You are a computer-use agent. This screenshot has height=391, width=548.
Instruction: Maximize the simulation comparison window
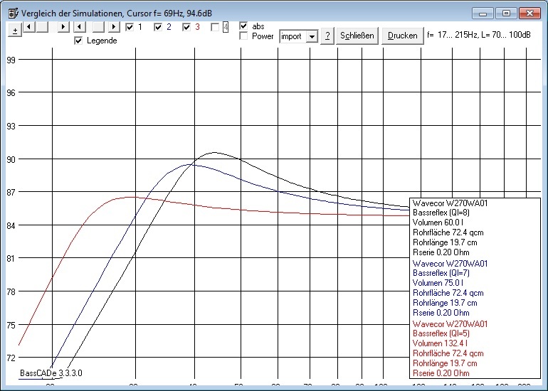506,13
